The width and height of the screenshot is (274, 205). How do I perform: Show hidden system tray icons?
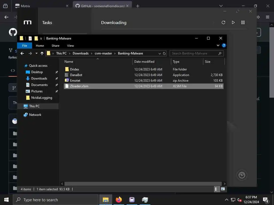226,200
